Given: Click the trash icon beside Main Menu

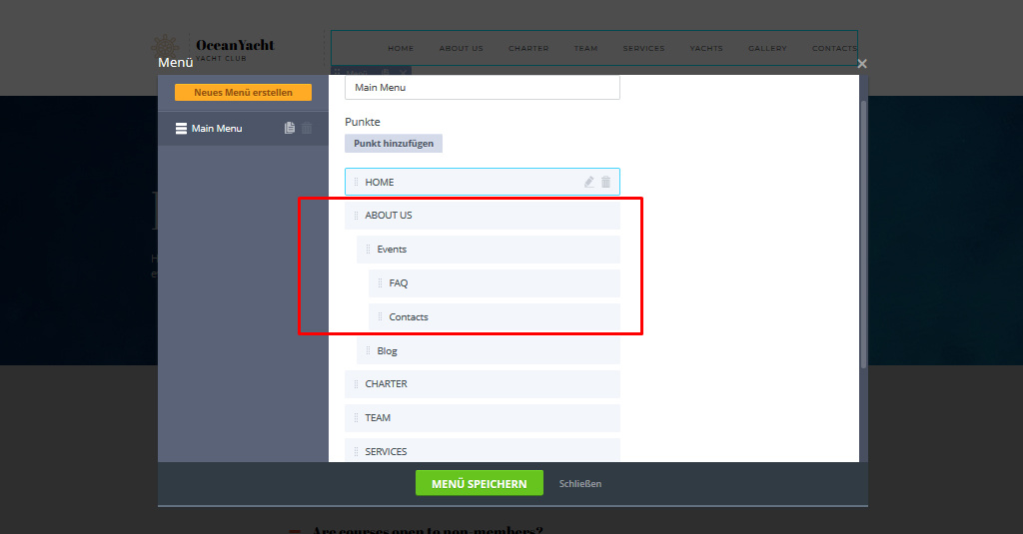Looking at the screenshot, I should [x=307, y=128].
